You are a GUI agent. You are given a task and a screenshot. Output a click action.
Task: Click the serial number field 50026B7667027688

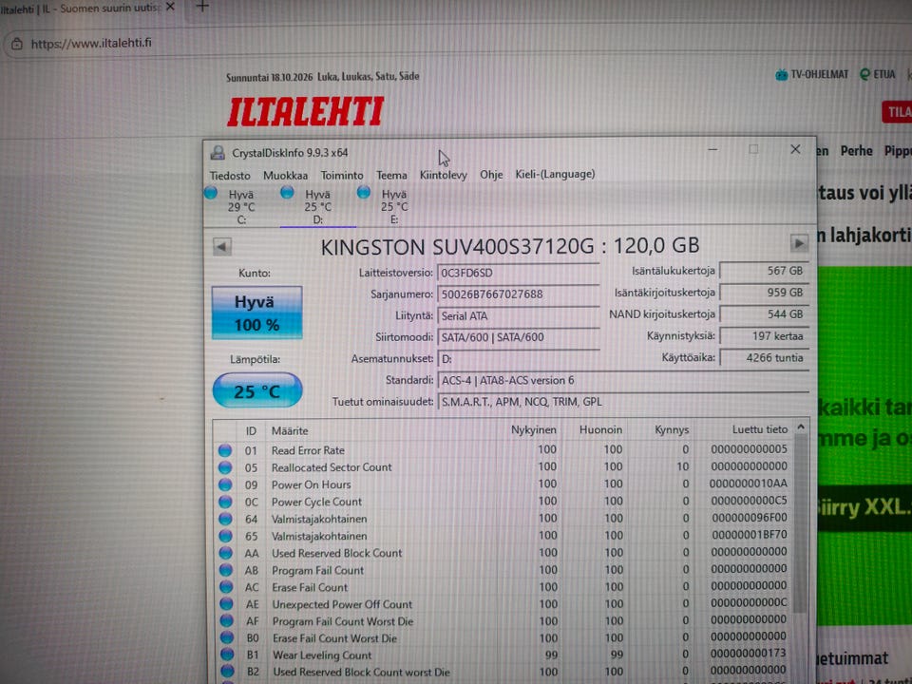[x=519, y=294]
